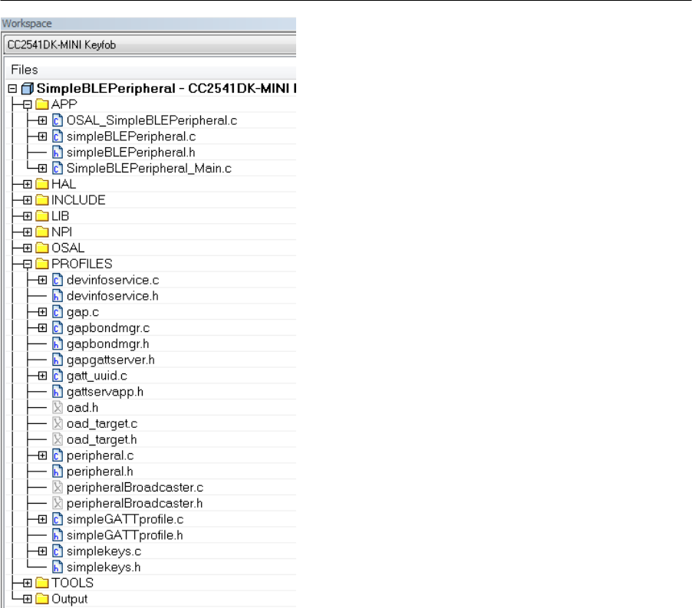Select the devinfoservice.c file name

tap(113, 280)
